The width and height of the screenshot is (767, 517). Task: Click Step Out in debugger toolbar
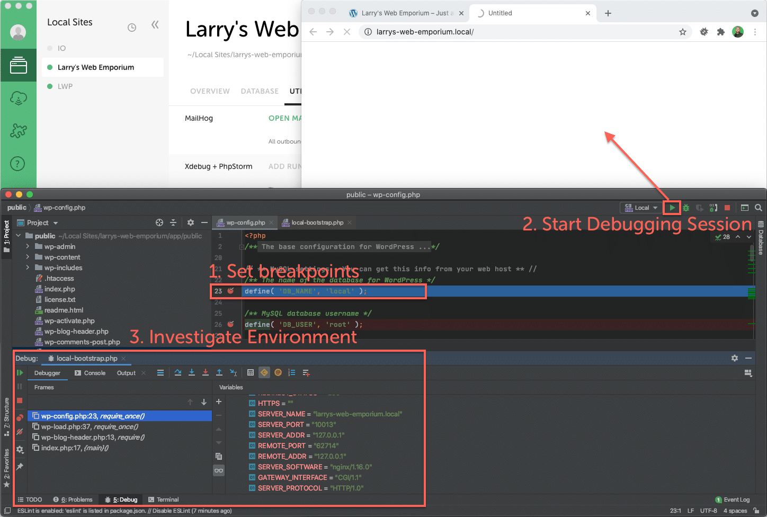coord(219,373)
